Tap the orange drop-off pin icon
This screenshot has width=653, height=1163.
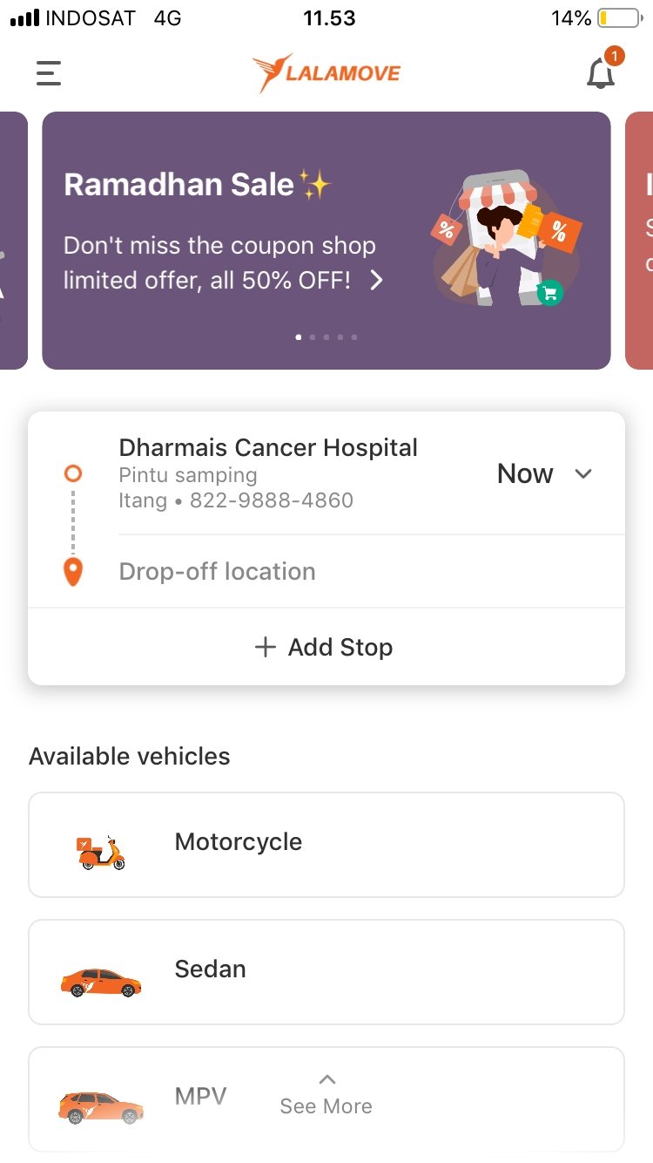pos(73,572)
